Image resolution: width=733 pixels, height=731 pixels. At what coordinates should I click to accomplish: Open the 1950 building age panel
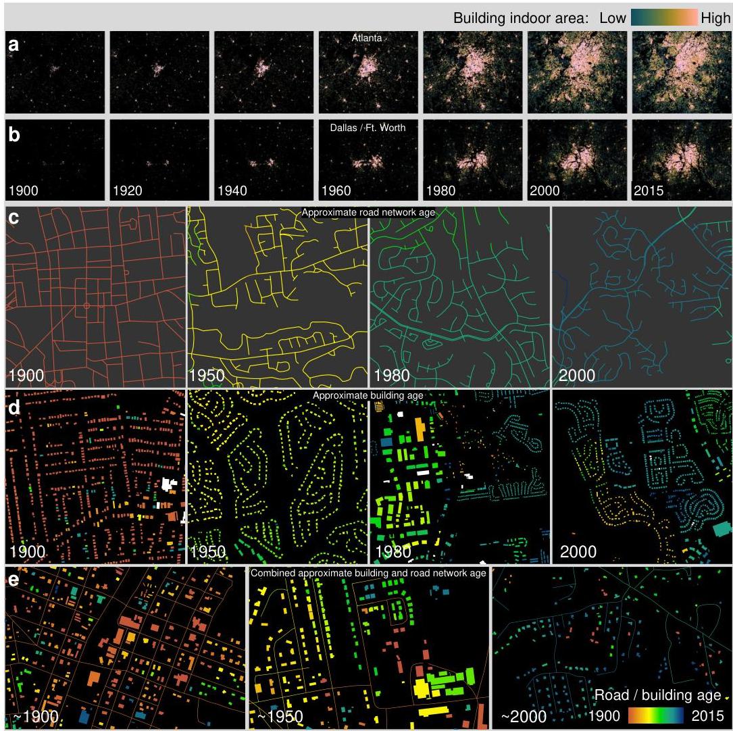pyautogui.click(x=278, y=477)
